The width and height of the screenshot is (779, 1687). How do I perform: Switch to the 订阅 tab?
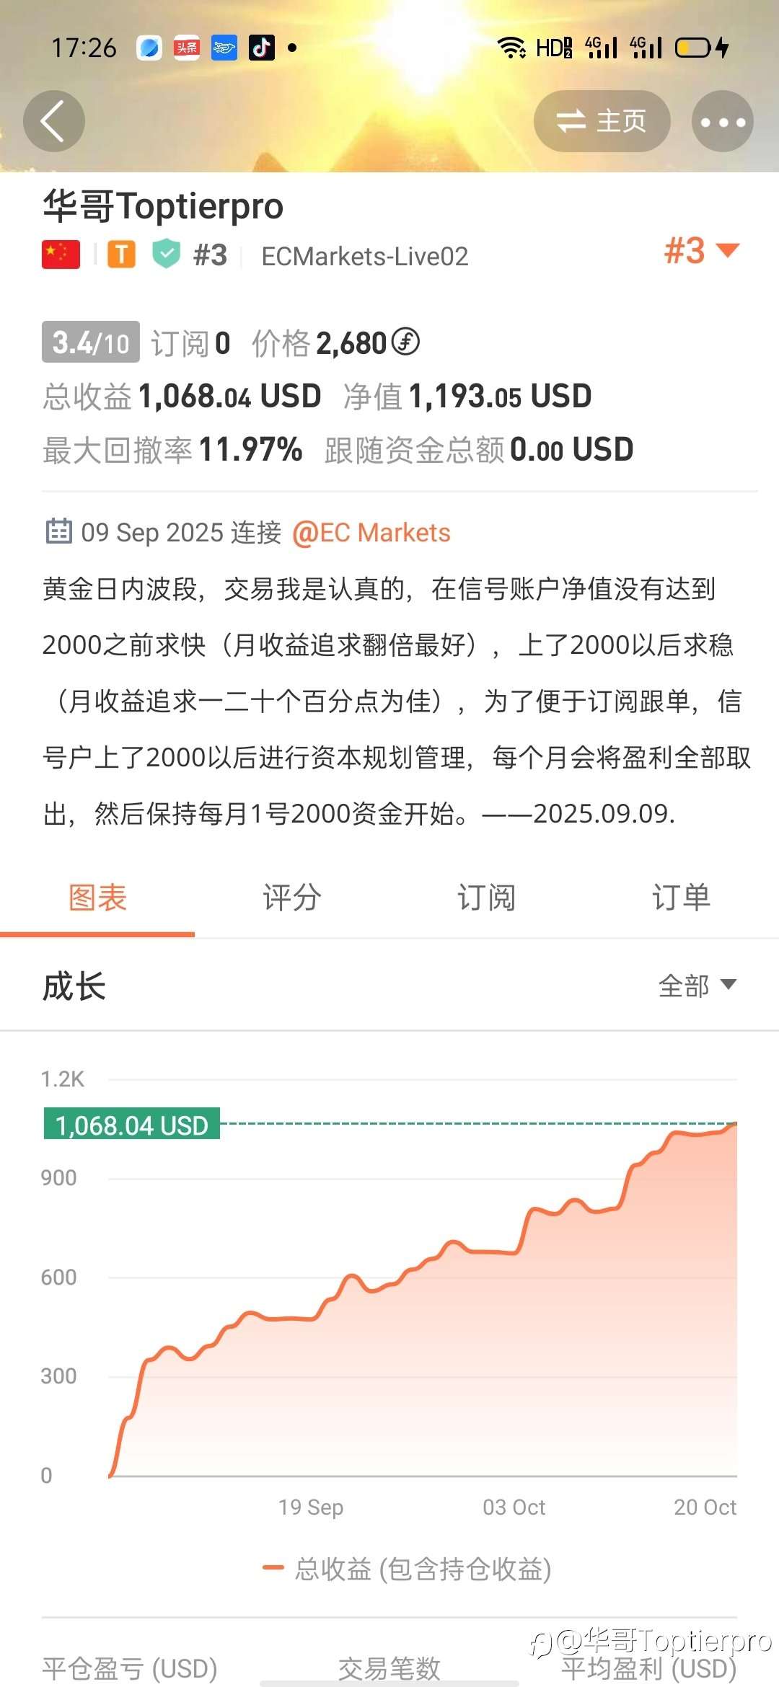coord(486,898)
